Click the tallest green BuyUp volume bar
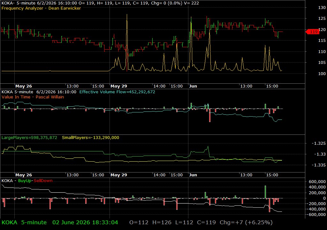Viewport: 327px width, 230px height. (265, 192)
